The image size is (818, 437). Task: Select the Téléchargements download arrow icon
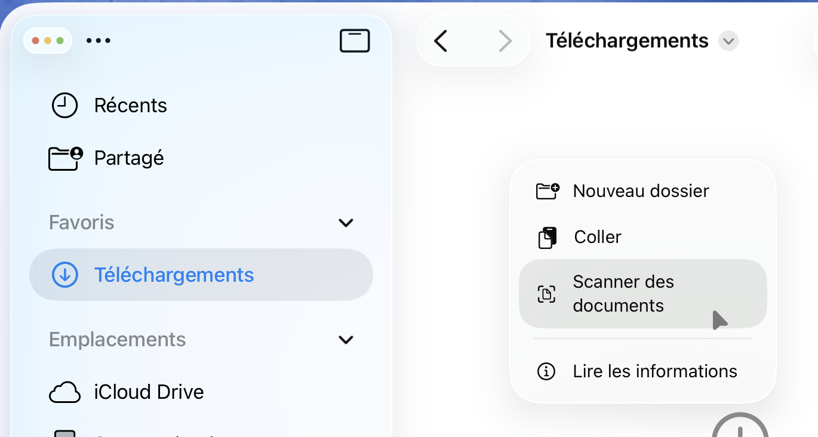(x=64, y=274)
